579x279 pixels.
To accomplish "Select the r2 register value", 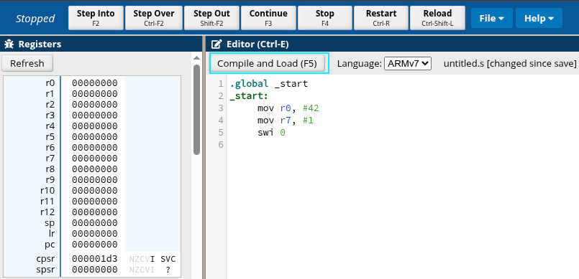I will pyautogui.click(x=94, y=105).
